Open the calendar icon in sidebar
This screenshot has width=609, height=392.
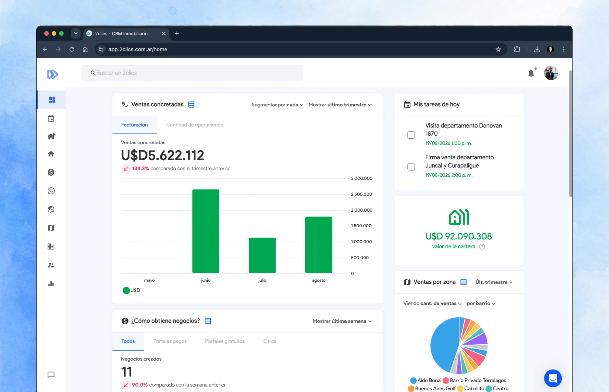coord(51,119)
